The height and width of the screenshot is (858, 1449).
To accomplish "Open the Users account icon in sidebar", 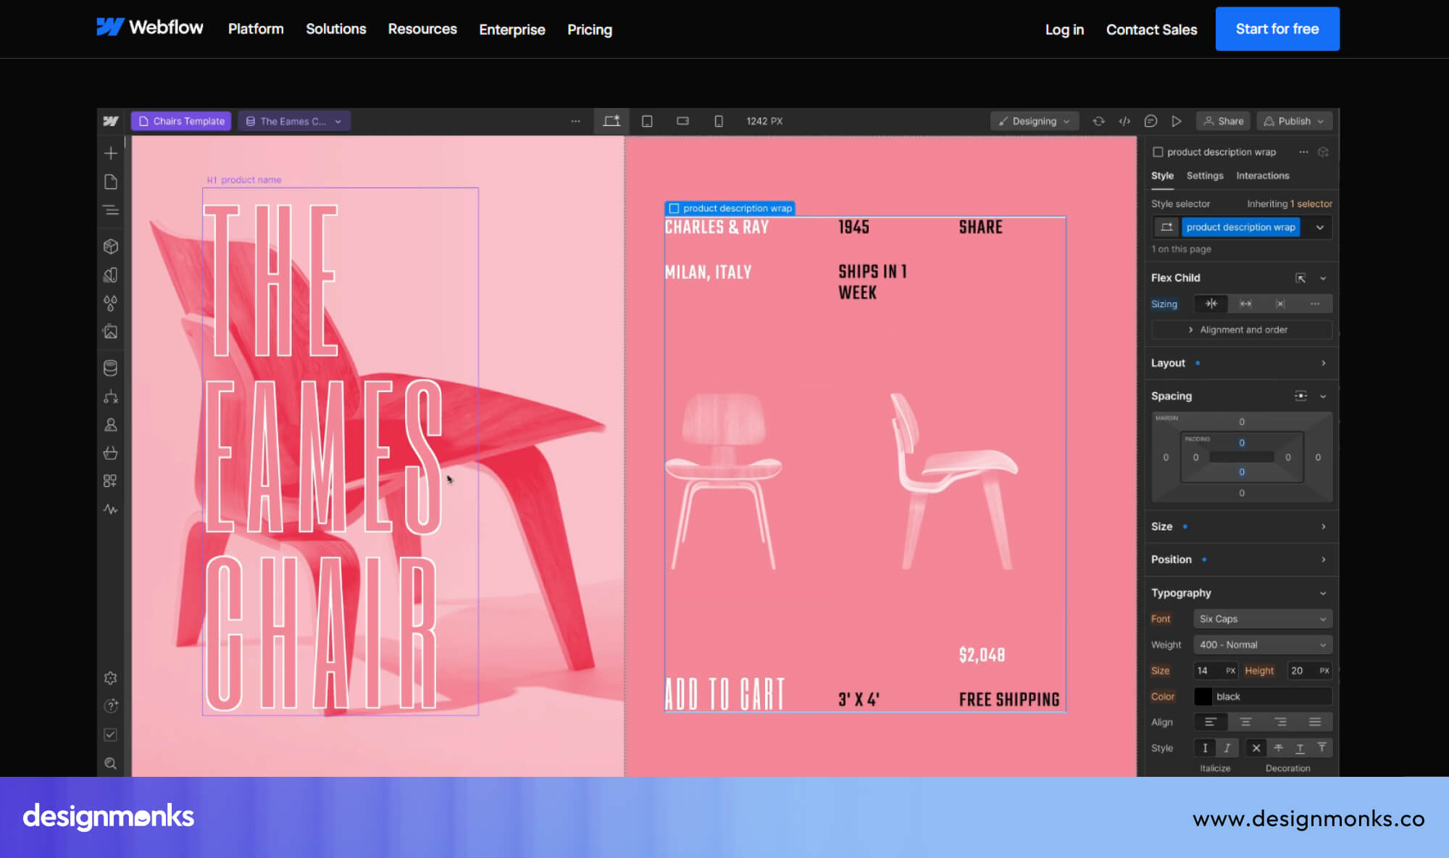I will 111,425.
